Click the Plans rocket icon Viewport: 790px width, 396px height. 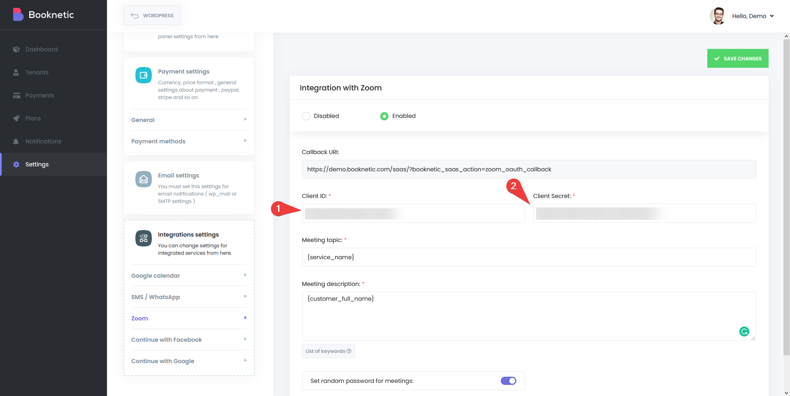tap(16, 118)
